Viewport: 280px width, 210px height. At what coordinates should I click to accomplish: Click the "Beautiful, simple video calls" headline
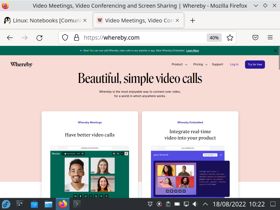pos(140,78)
